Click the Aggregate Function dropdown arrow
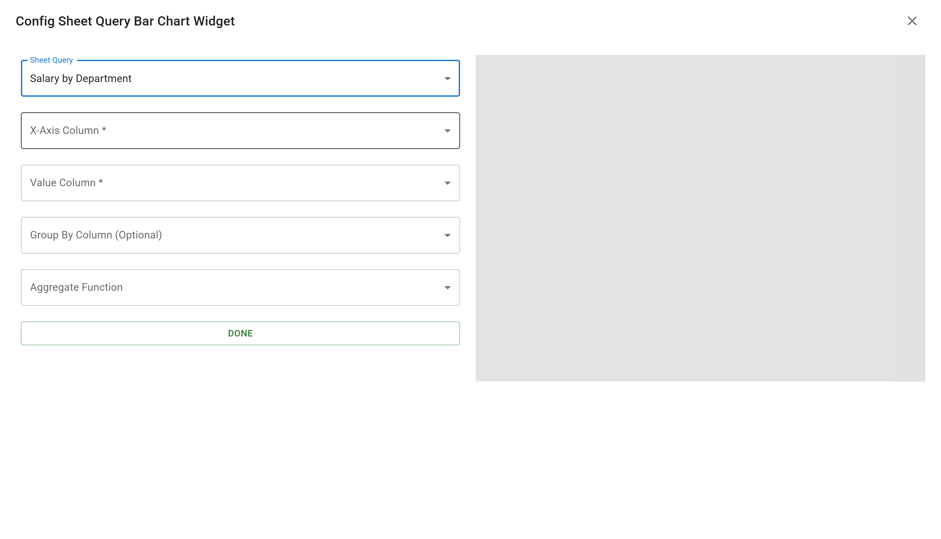Screen dimensions: 941x539 tap(448, 287)
